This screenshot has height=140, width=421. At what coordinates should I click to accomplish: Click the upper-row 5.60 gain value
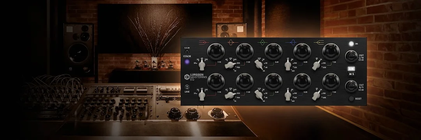(276, 62)
